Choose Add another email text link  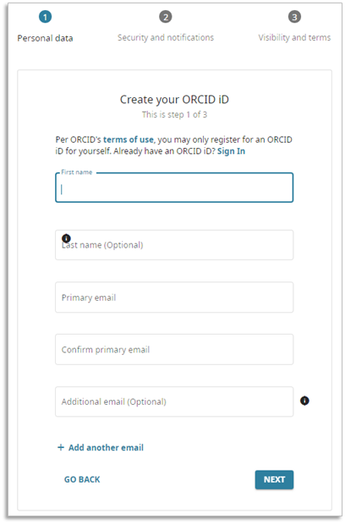(x=106, y=447)
